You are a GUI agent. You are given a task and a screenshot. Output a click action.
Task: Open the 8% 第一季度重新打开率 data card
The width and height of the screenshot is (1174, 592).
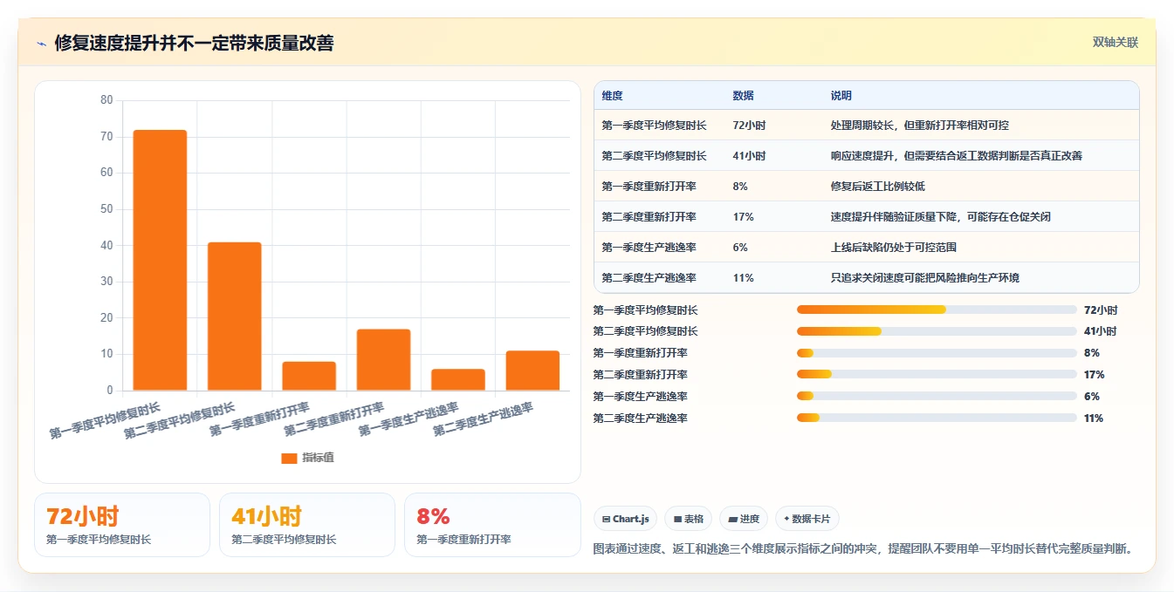492,525
